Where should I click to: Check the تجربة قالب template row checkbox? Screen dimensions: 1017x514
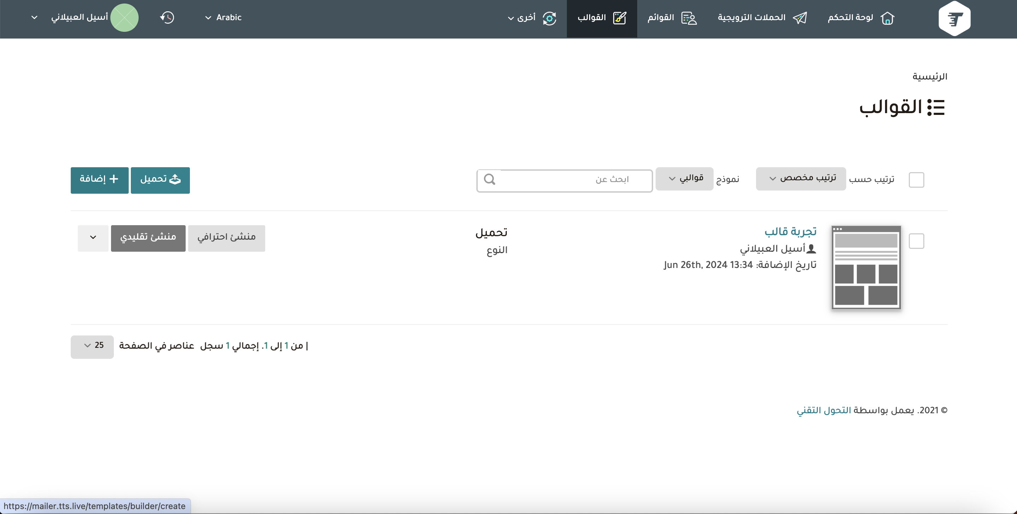click(x=916, y=241)
